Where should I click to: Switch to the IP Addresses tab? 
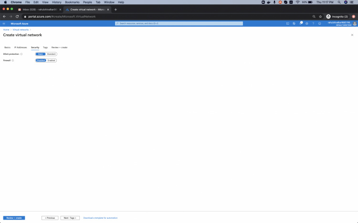(x=21, y=47)
